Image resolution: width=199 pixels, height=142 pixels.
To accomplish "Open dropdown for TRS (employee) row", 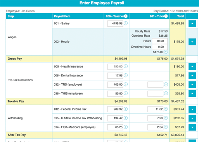I will 192,85.
